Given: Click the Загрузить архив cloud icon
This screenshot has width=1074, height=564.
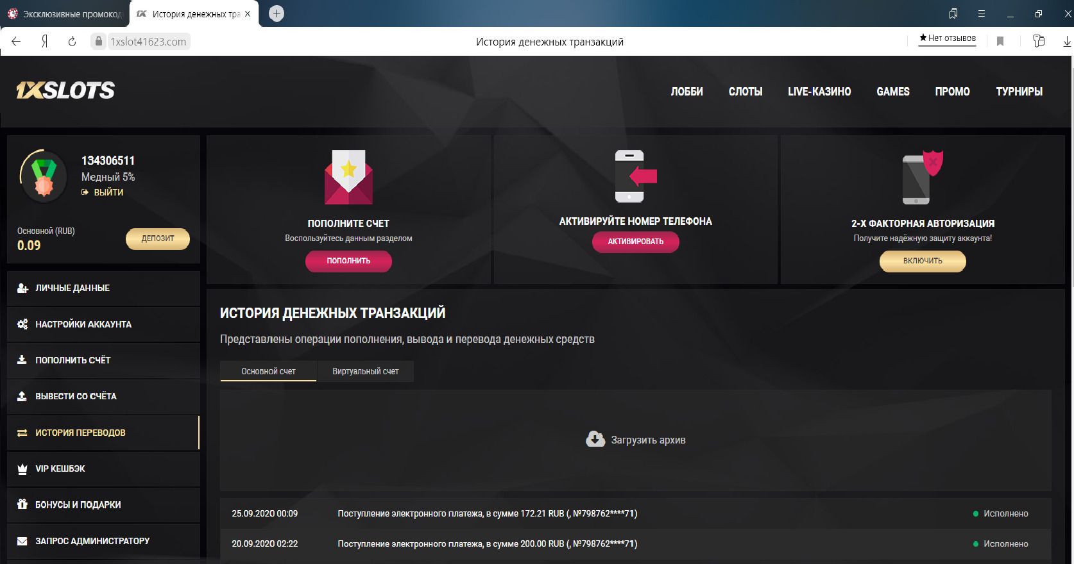Looking at the screenshot, I should coord(595,439).
